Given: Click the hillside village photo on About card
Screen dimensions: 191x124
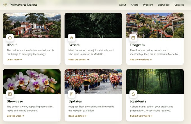Looking at the screenshot, I should click(x=32, y=25).
